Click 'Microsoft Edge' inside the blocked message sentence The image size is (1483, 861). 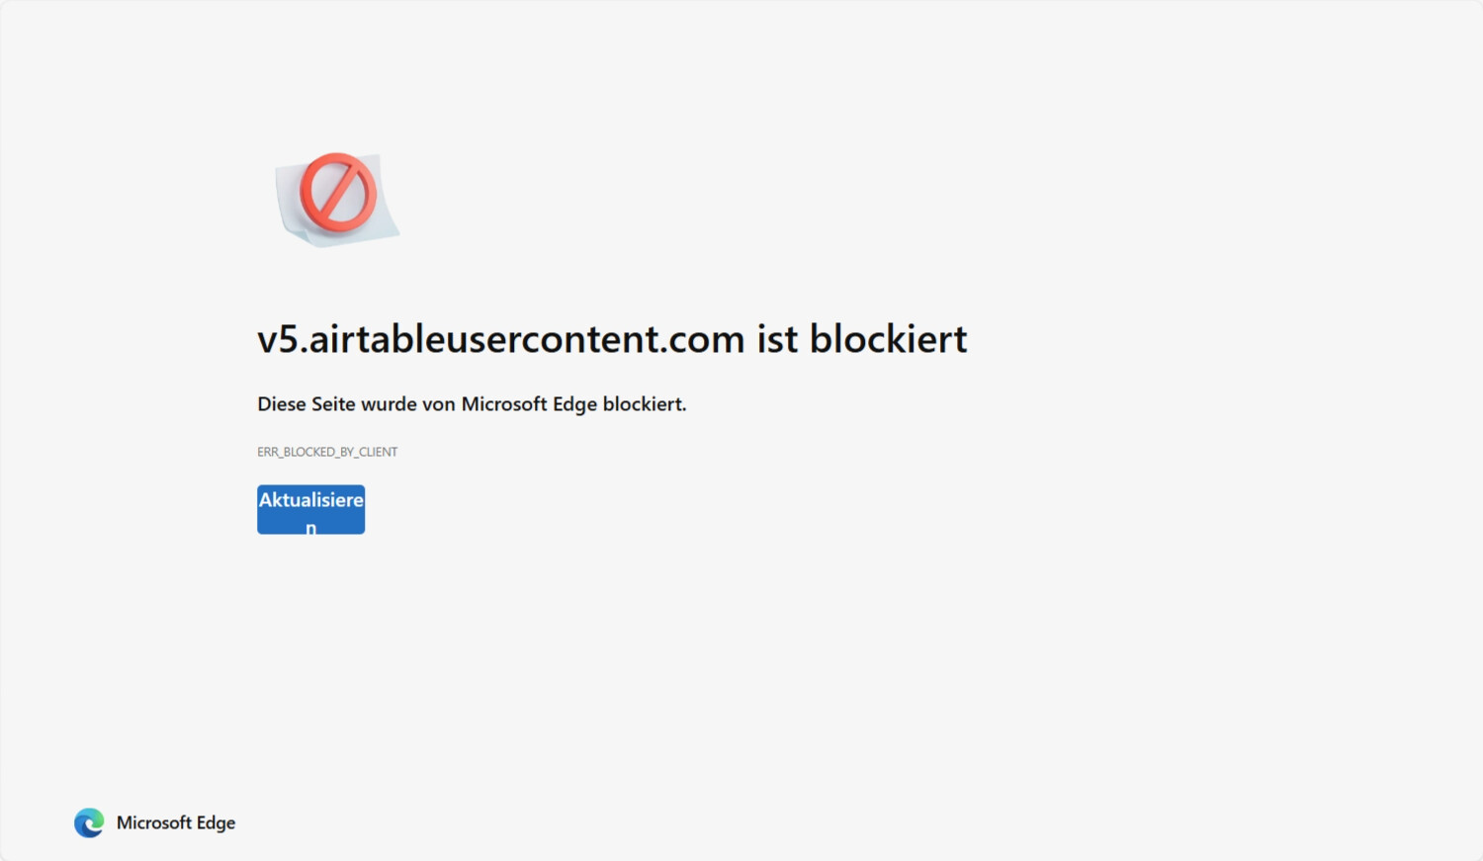click(529, 404)
